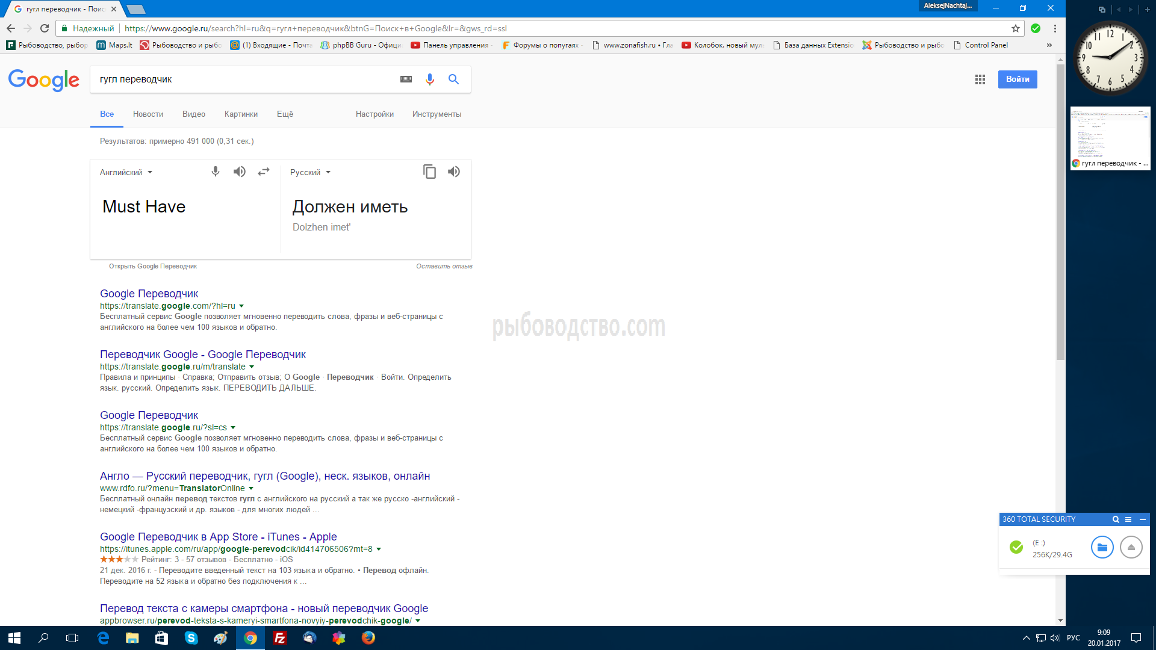Click Оставить отзыв link
The width and height of the screenshot is (1156, 650).
click(444, 266)
